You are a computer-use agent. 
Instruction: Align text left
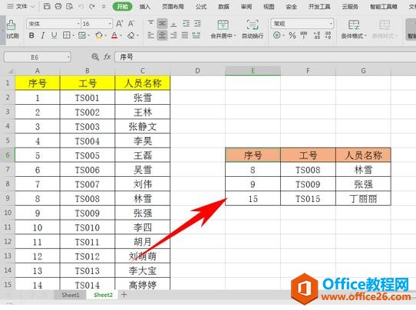[150, 35]
